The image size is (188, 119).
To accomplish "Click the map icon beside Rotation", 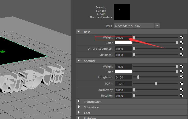I will tap(182, 95).
